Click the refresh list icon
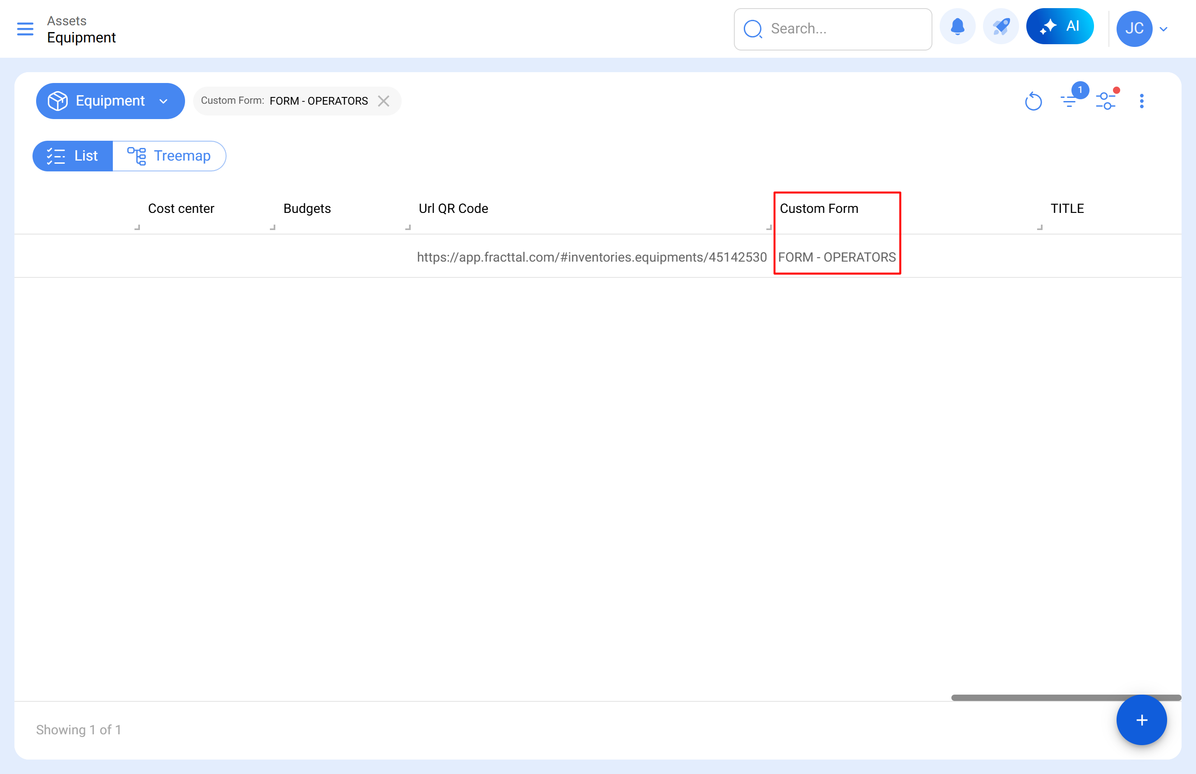This screenshot has width=1196, height=774. (x=1033, y=101)
